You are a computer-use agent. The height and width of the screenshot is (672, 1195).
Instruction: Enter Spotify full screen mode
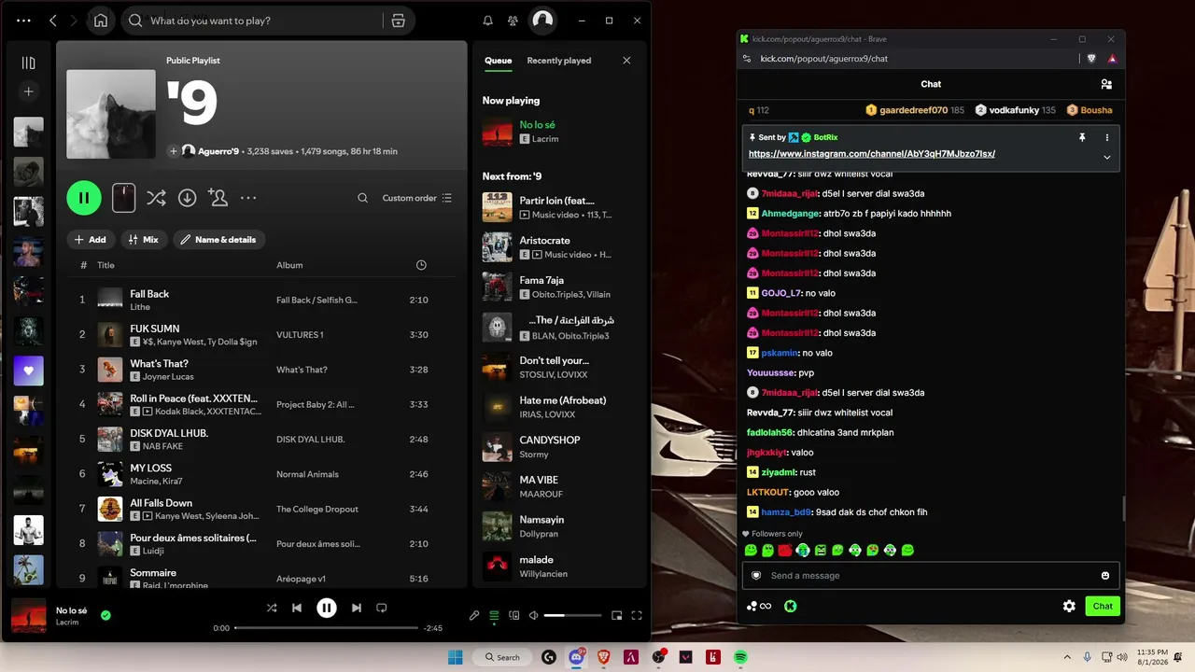(637, 615)
